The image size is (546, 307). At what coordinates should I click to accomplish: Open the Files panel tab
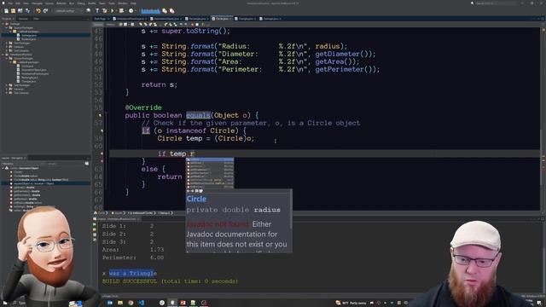click(36, 19)
